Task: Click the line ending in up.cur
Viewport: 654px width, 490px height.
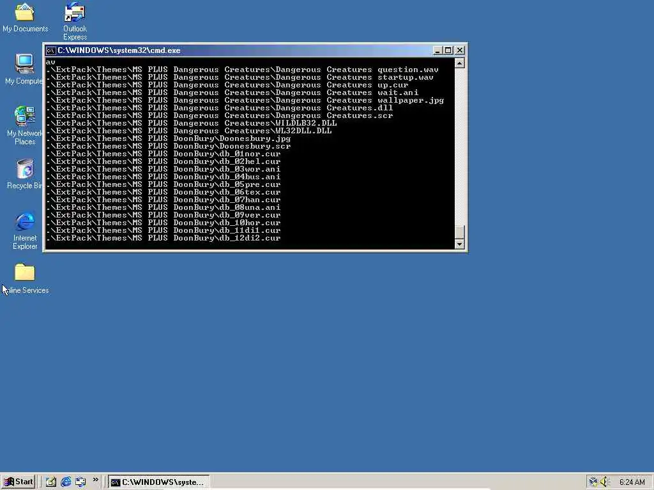Action: coord(227,85)
